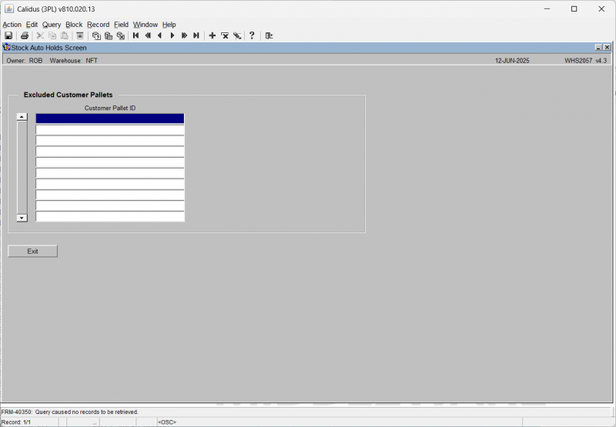The height and width of the screenshot is (427, 616).
Task: Open the Field menu
Action: point(121,25)
